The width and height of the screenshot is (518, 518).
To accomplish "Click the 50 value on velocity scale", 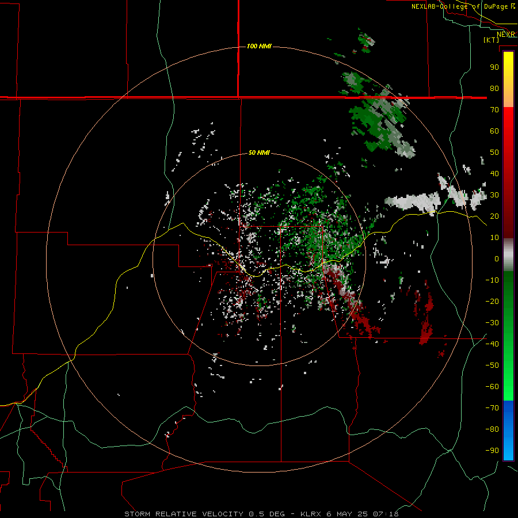I will 494,153.
